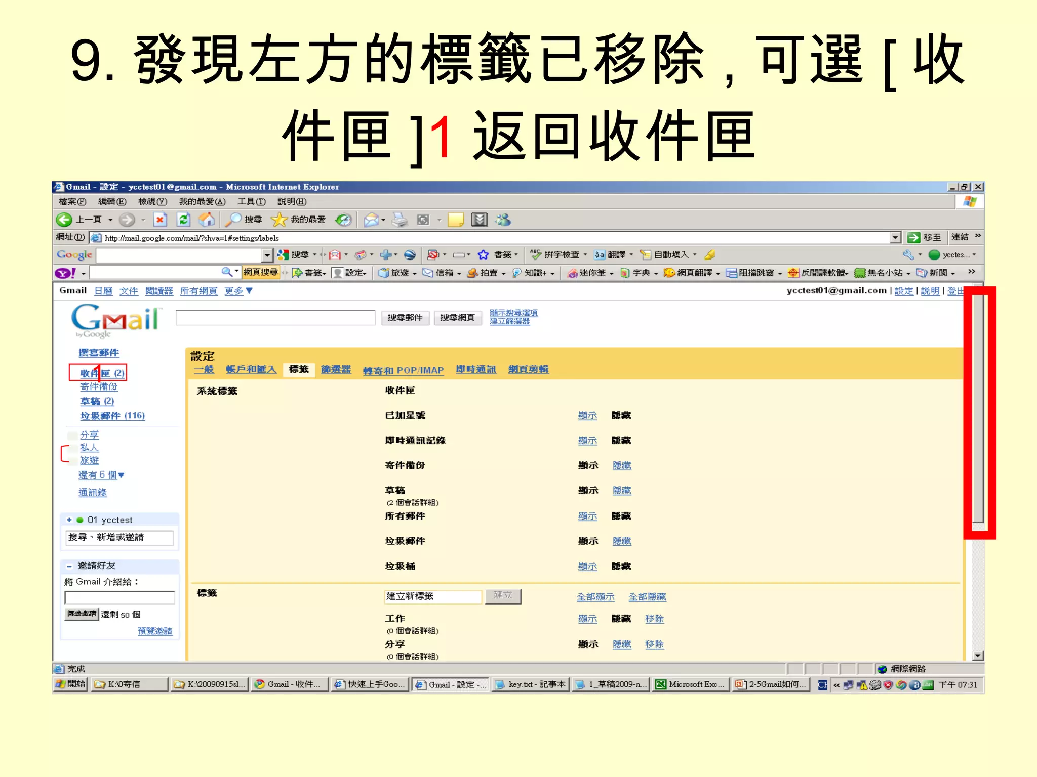Click the Gmail logo
The image size is (1037, 777).
tap(116, 321)
